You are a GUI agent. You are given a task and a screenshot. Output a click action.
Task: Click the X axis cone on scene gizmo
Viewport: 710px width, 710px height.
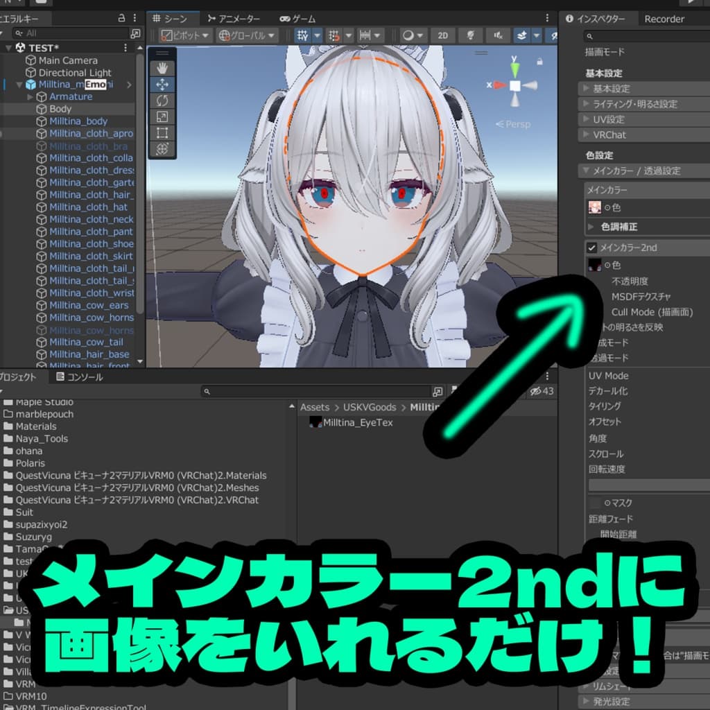click(500, 85)
